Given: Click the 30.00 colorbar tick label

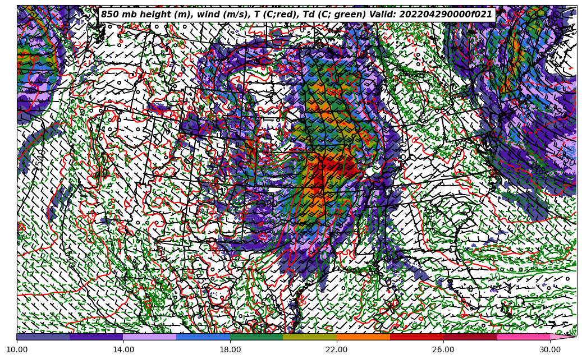Looking at the screenshot, I should click(x=550, y=349).
